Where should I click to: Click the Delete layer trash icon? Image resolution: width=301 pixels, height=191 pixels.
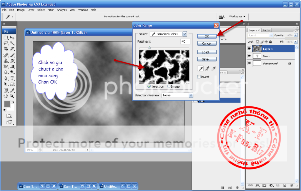coord(291,185)
